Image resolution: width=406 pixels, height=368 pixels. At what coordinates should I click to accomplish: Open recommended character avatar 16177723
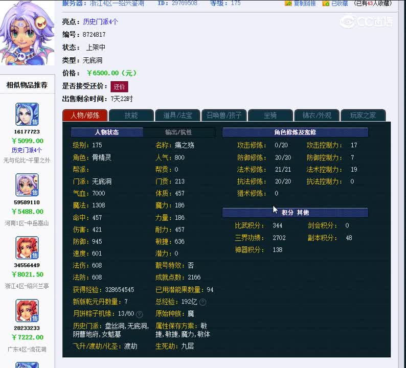coord(27,114)
